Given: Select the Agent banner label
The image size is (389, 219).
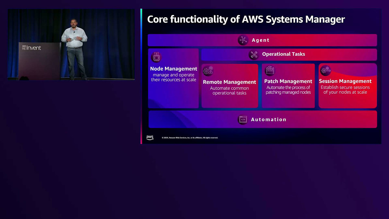Looking at the screenshot, I should (261, 40).
